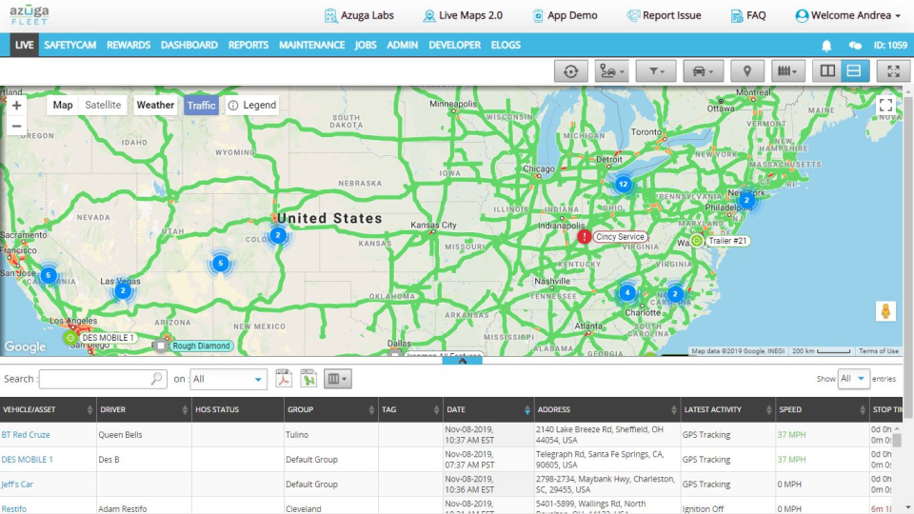This screenshot has width=914, height=514.
Task: Click Report Issue
Action: tap(664, 16)
